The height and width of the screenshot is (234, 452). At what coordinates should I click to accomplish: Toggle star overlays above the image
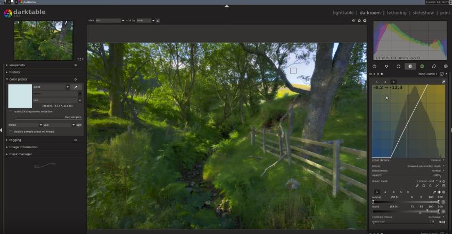tap(359, 20)
